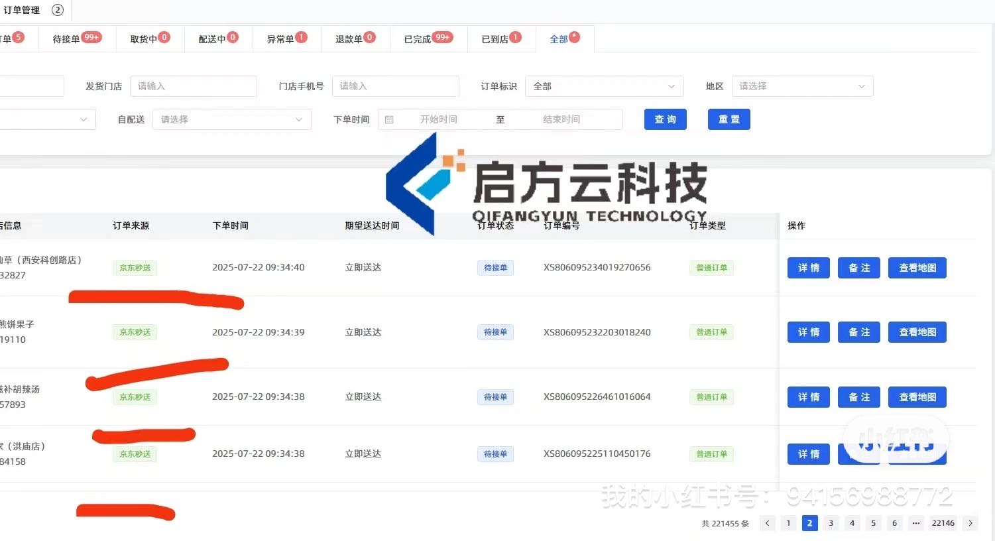Click order number XS806095232203018240
Viewport: 995px width, 541px height.
[597, 332]
